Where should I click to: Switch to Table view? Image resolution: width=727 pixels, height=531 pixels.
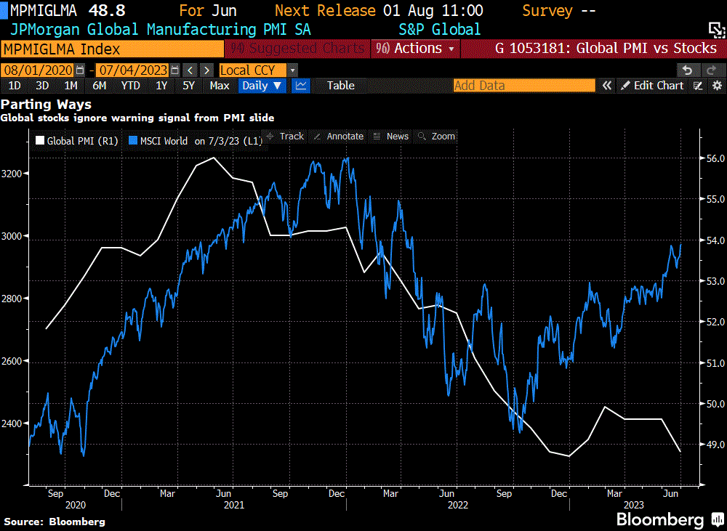pyautogui.click(x=341, y=86)
